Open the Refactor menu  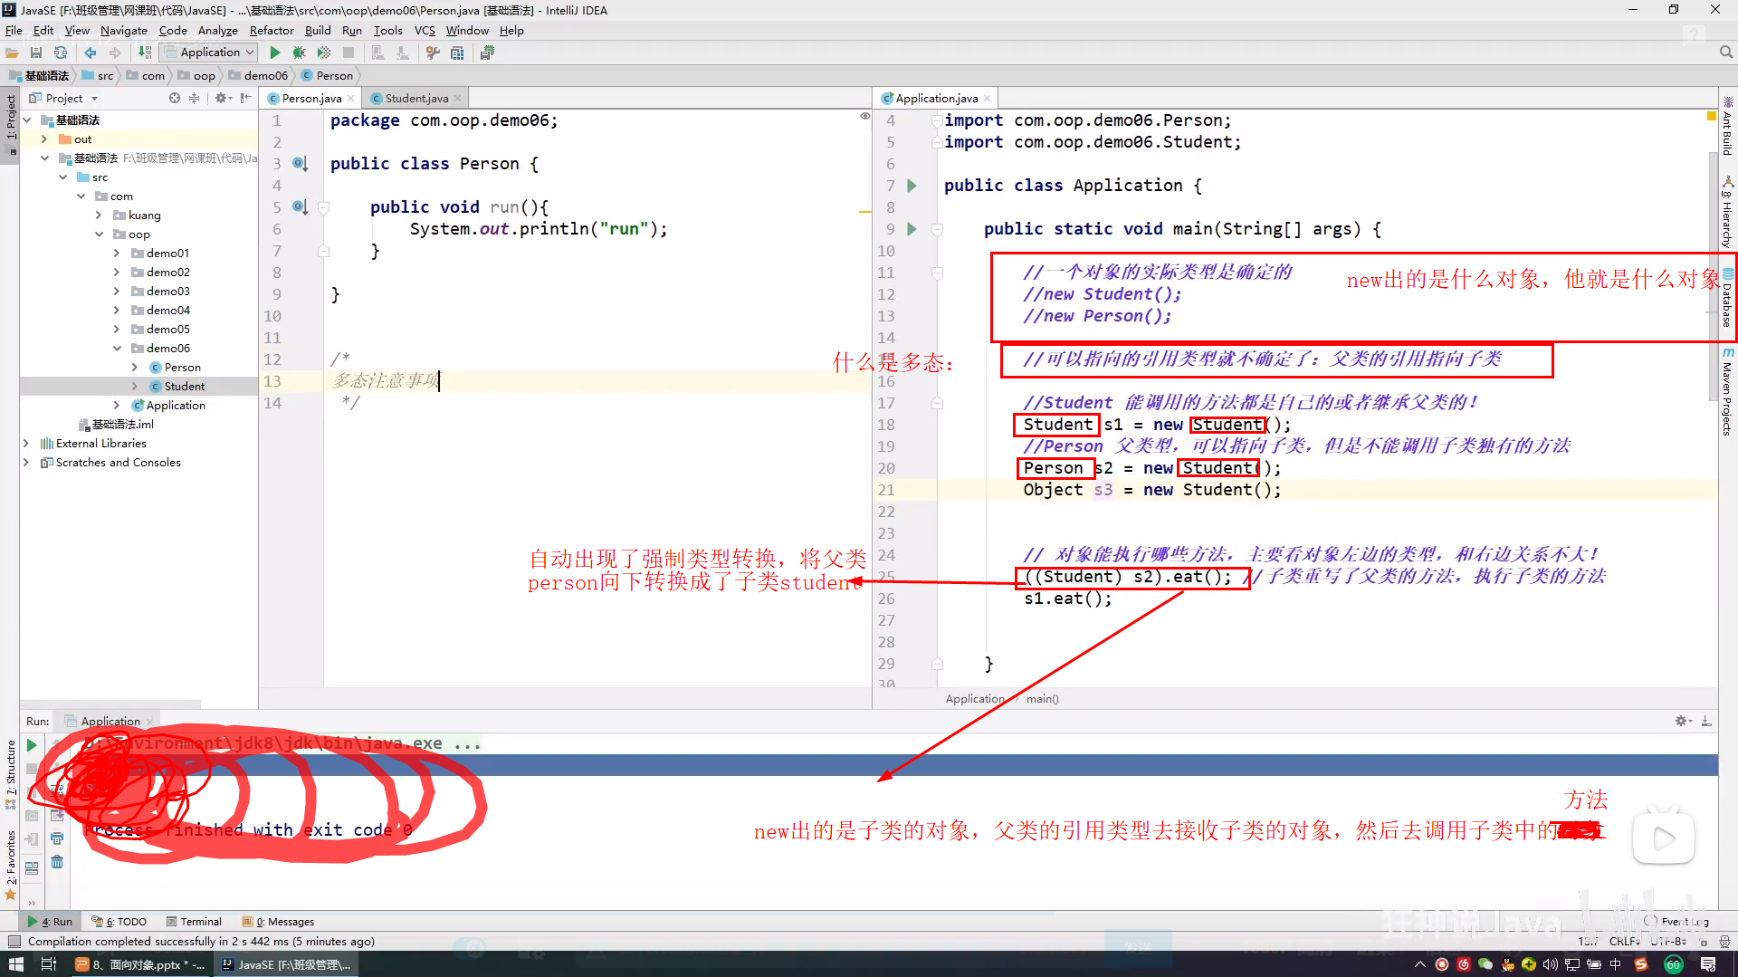[x=272, y=30]
